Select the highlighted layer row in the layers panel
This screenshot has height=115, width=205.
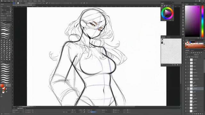196,89
